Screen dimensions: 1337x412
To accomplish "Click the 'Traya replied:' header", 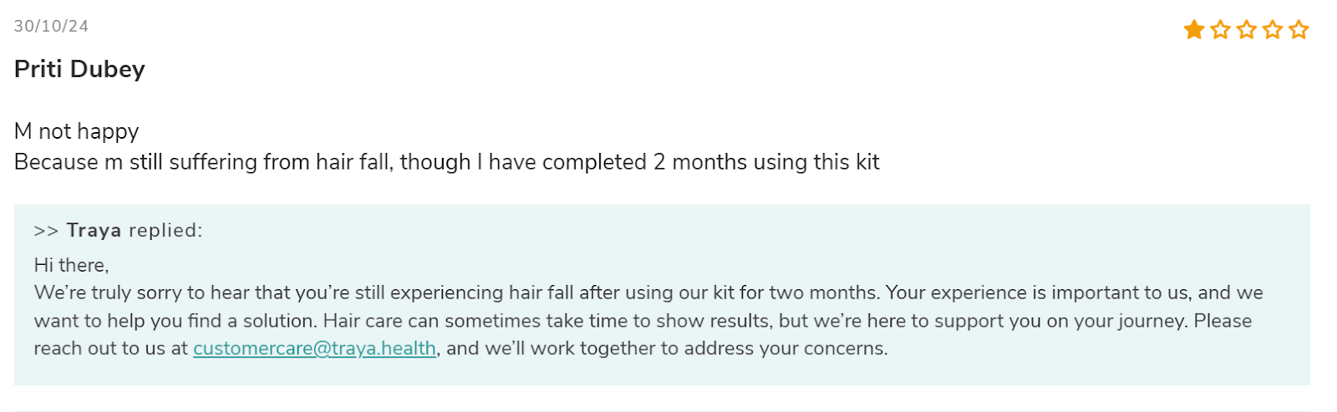I will coord(118,230).
